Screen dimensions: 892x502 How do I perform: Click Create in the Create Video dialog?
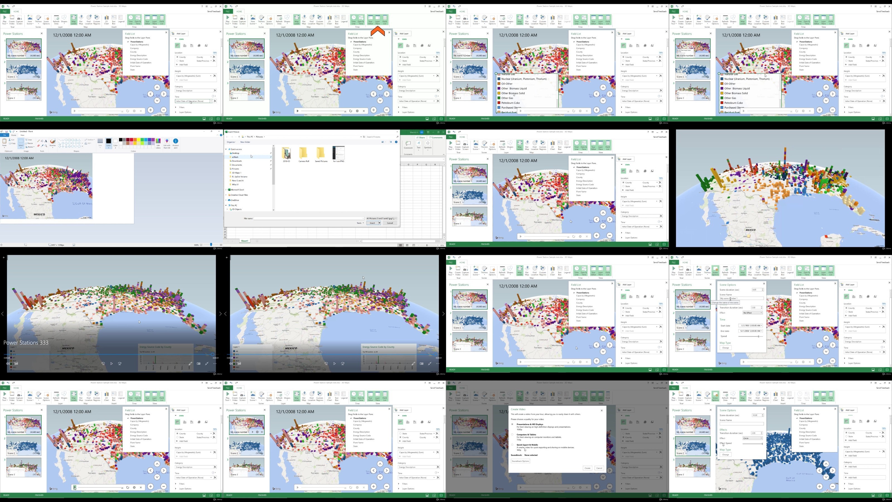pyautogui.click(x=587, y=468)
